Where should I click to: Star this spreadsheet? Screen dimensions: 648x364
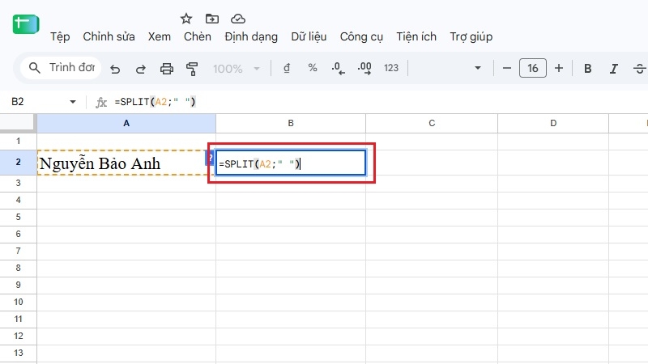pyautogui.click(x=186, y=19)
